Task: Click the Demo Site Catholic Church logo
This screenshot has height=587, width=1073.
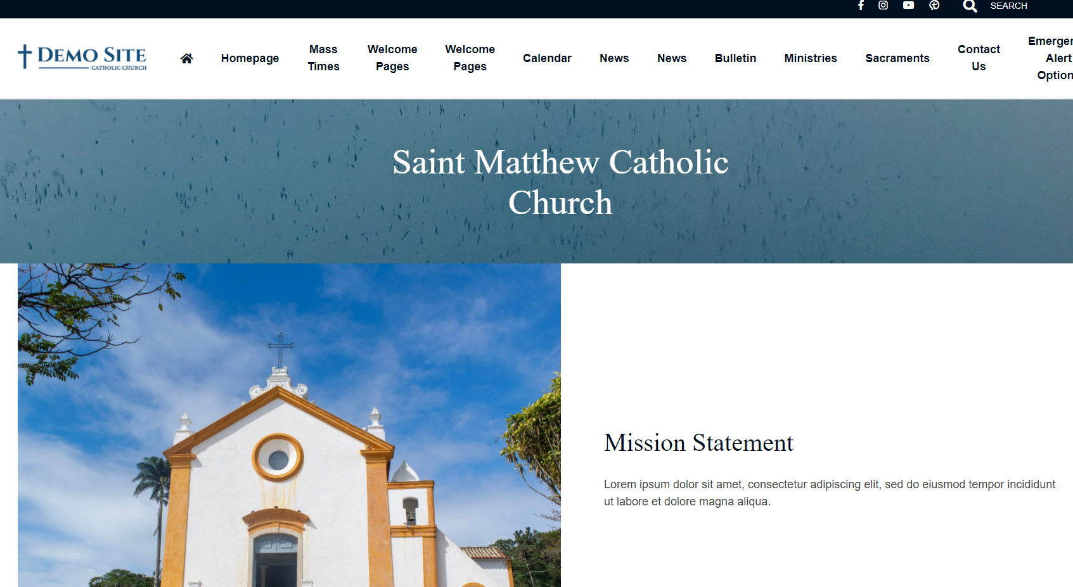Action: point(82,57)
